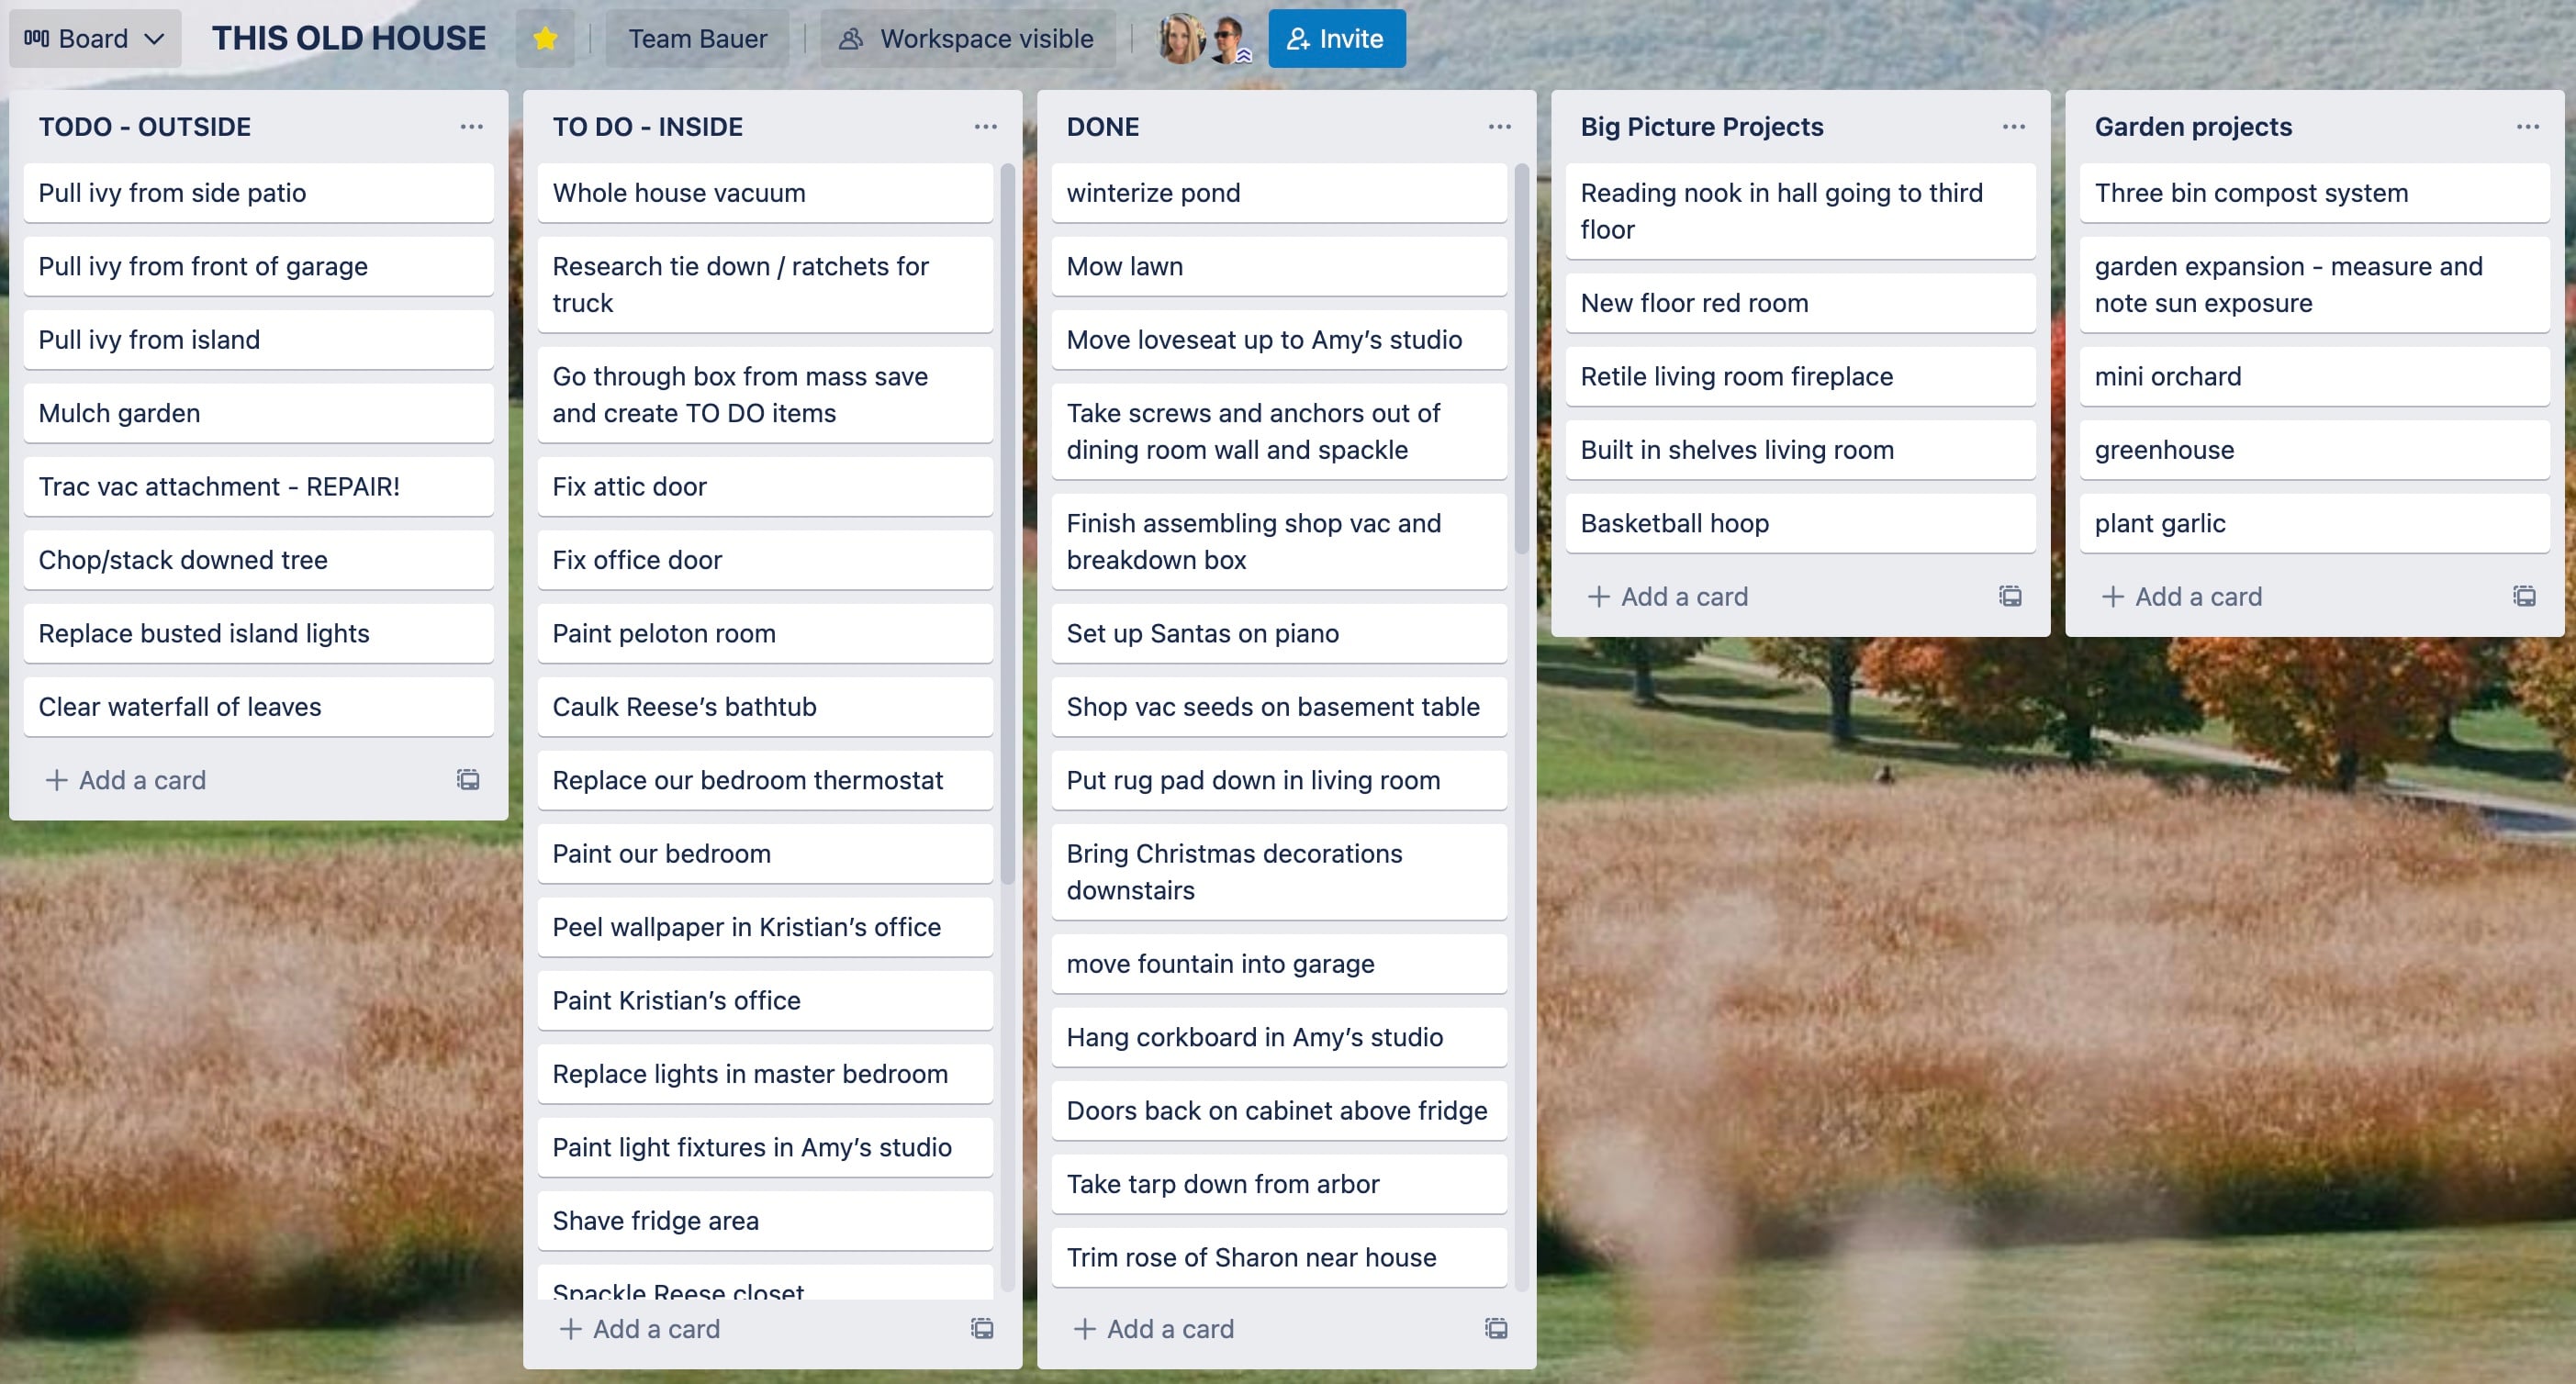The image size is (2576, 1384).
Task: Open the 'greenhouse' card
Action: click(x=2314, y=450)
